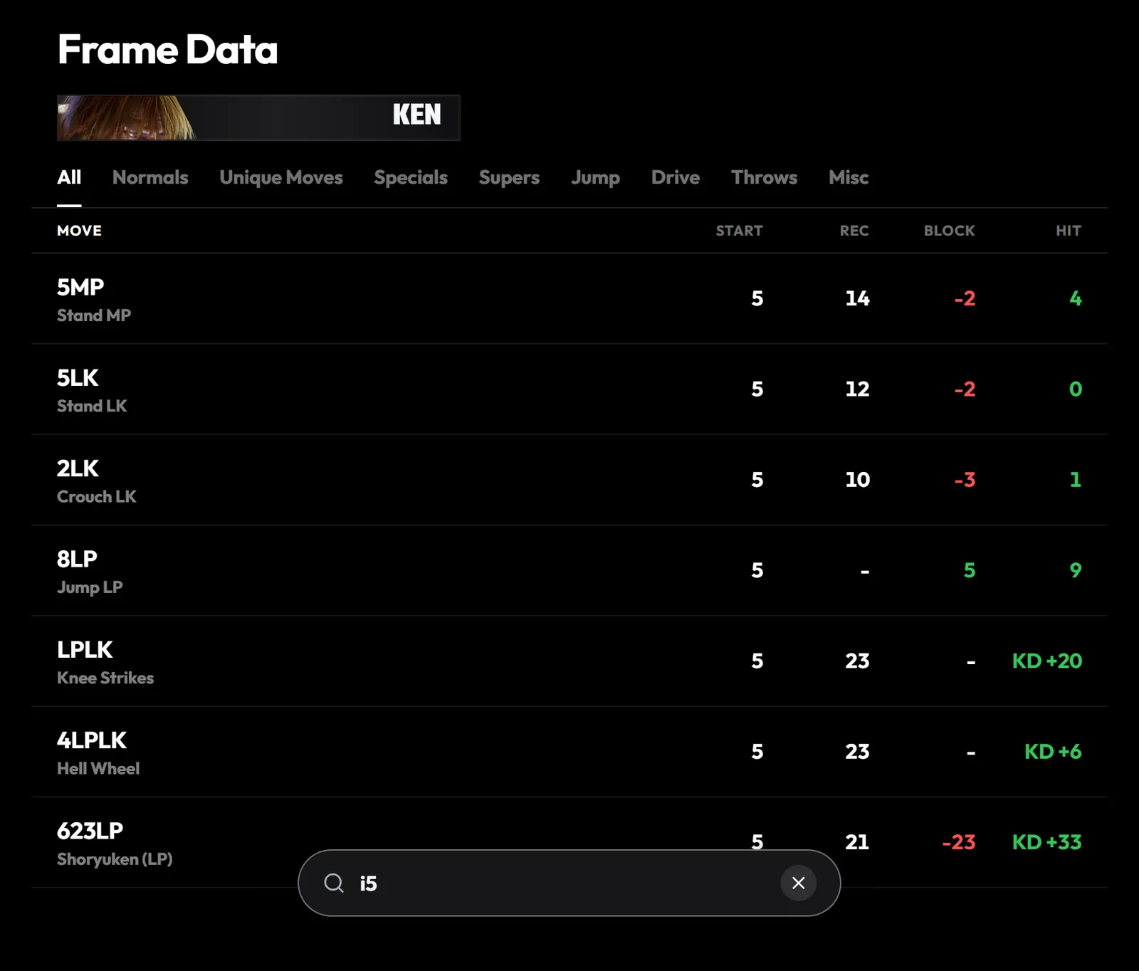The height and width of the screenshot is (971, 1139).
Task: Clear the search field with the X button
Action: pos(798,883)
